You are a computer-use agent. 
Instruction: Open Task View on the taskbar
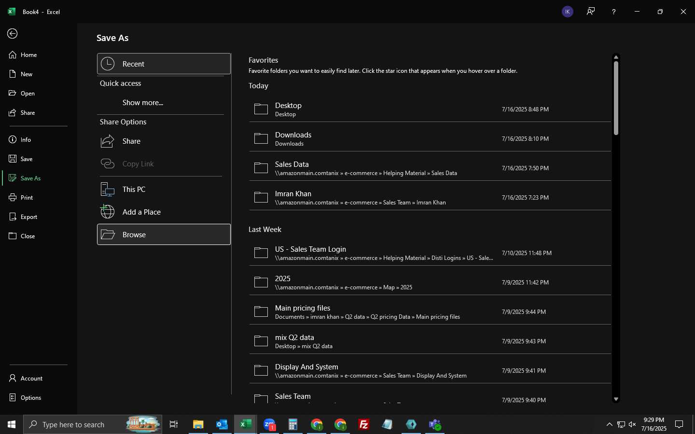point(174,424)
